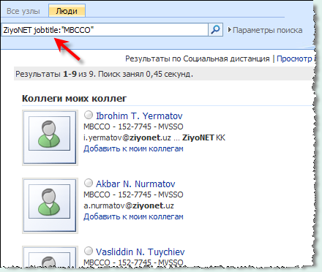This screenshot has width=322, height=272.
Task: Click the results count line Результаты 1-9 из 9
Action: tap(104, 74)
